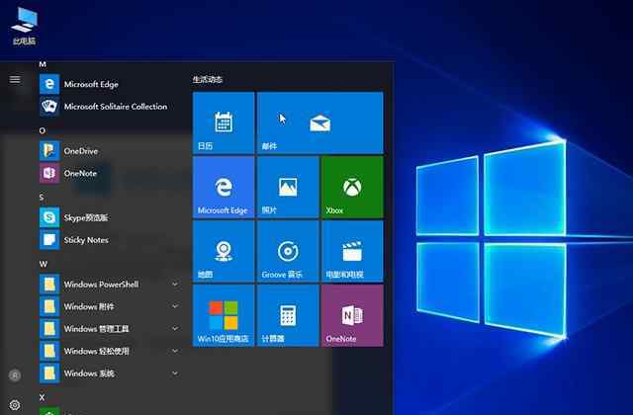
Task: Expand the Windows 系统 folder chevron
Action: pos(175,373)
